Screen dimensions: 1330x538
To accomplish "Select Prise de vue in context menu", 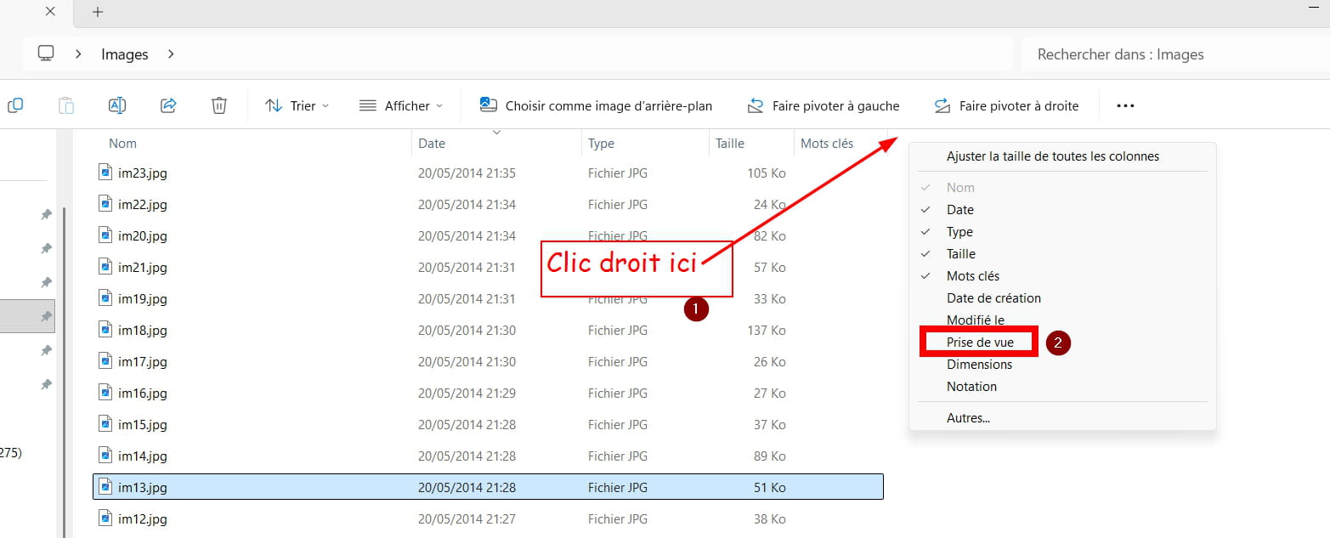I will pos(980,343).
